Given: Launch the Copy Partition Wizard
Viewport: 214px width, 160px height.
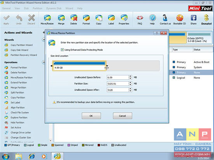Looking at the screenshot, I should click(21, 45).
